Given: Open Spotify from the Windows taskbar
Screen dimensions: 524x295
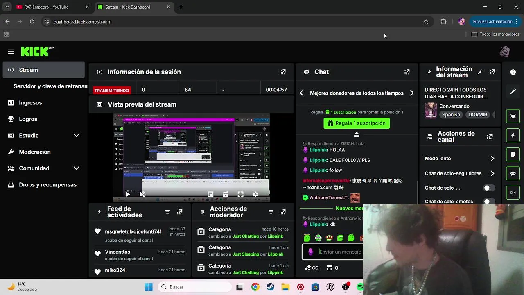Looking at the screenshot, I should coord(360,287).
